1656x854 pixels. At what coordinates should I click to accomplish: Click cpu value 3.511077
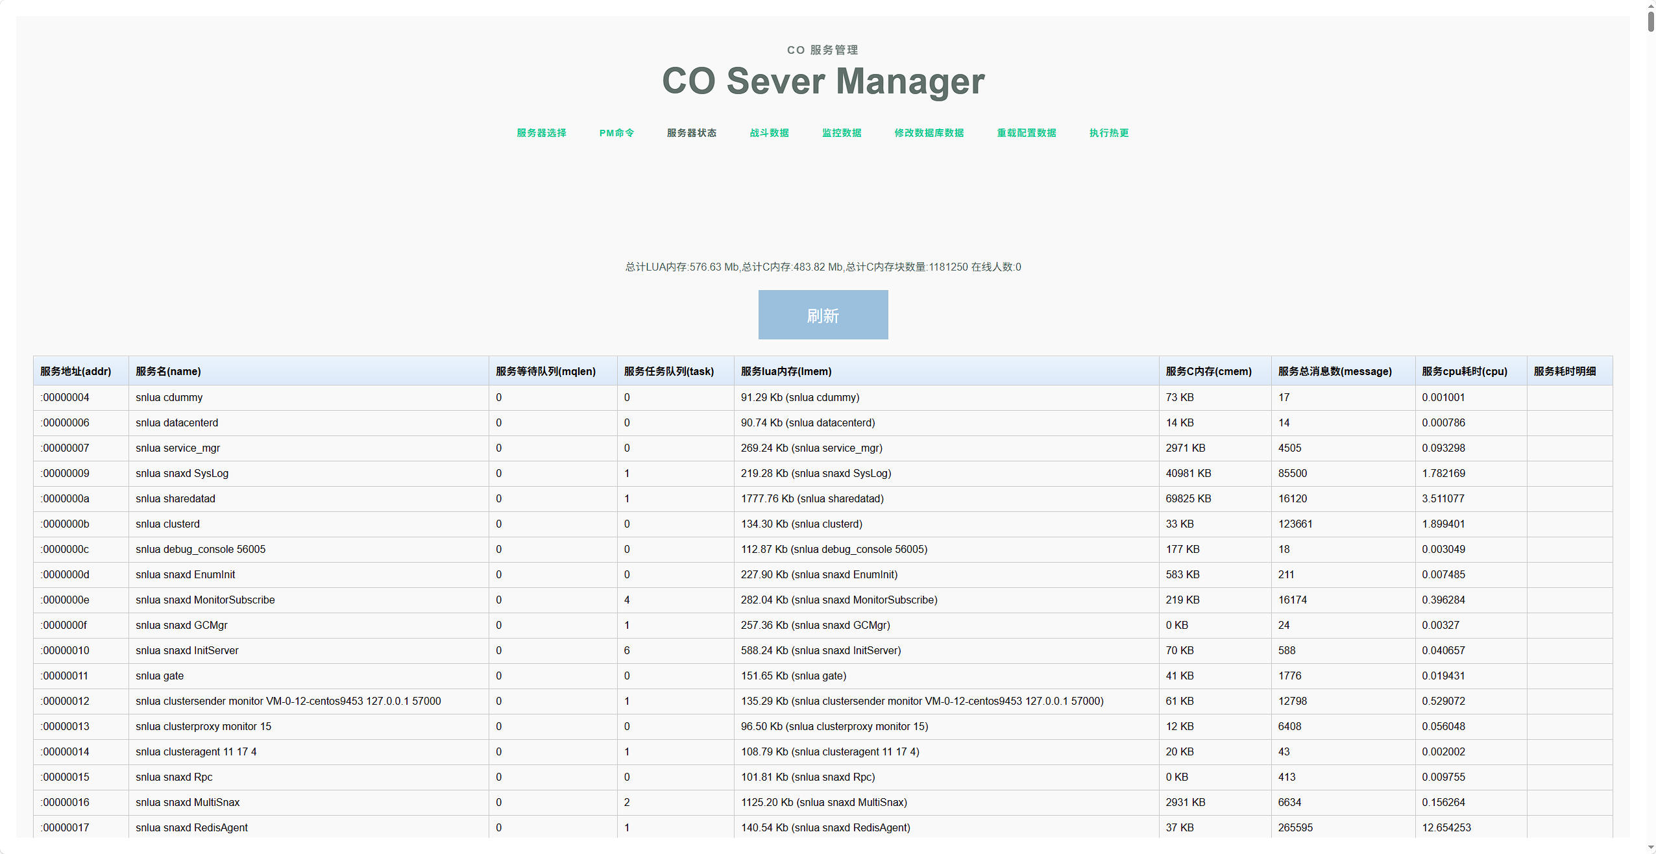tap(1471, 499)
